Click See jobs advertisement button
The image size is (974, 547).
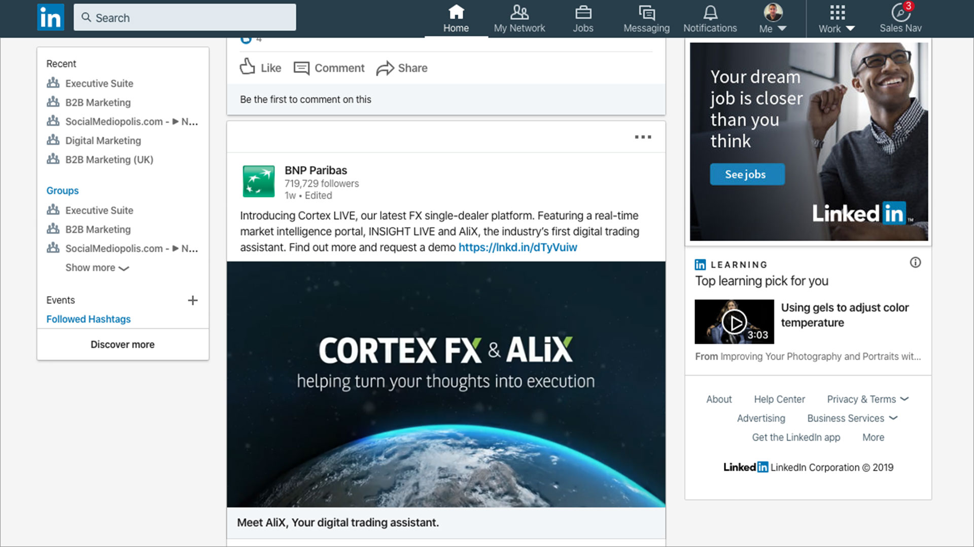click(x=746, y=174)
